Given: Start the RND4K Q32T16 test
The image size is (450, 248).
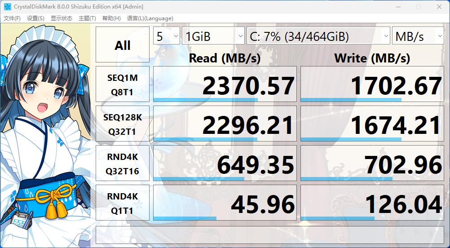Looking at the screenshot, I should point(123,164).
